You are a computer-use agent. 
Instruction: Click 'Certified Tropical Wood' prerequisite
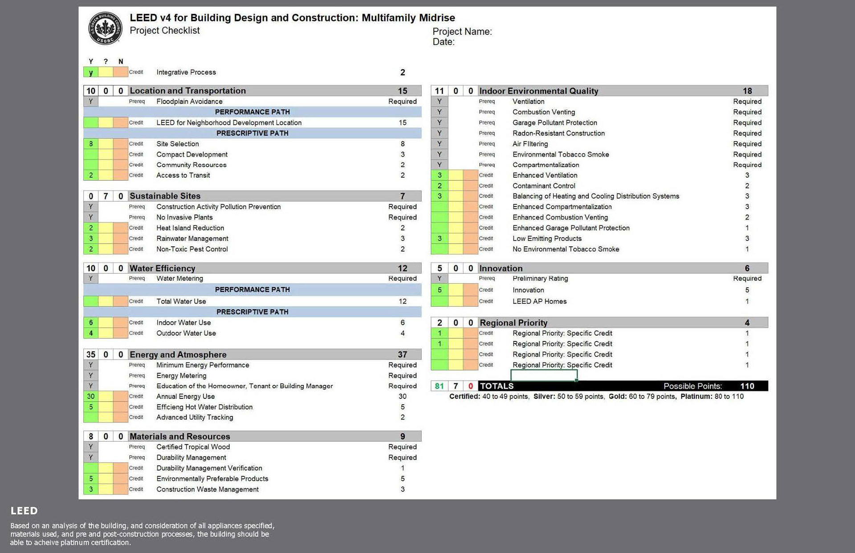click(x=193, y=447)
